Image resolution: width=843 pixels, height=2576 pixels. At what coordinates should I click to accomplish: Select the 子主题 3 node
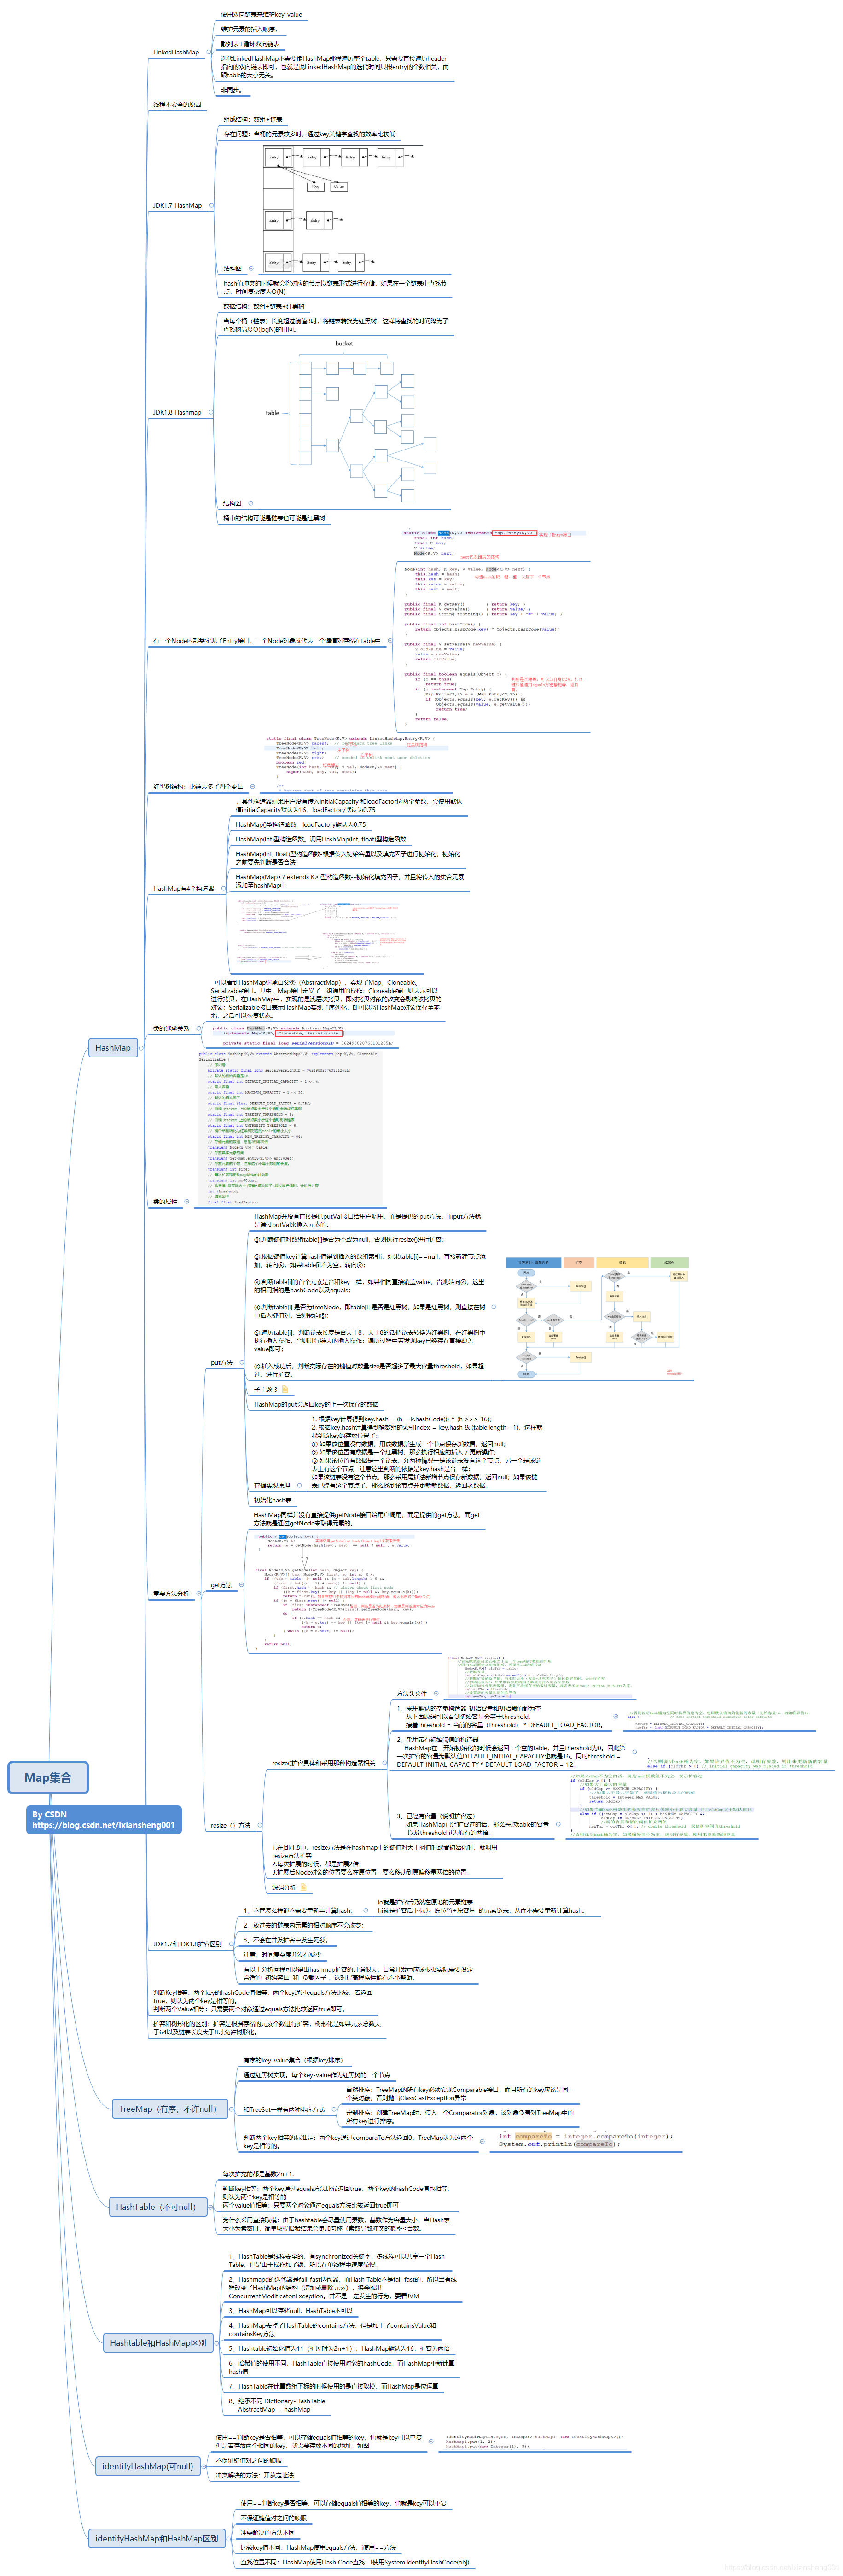tap(266, 1389)
